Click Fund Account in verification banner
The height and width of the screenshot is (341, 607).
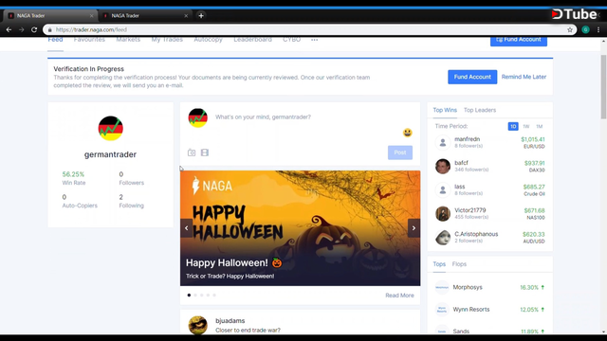click(472, 77)
